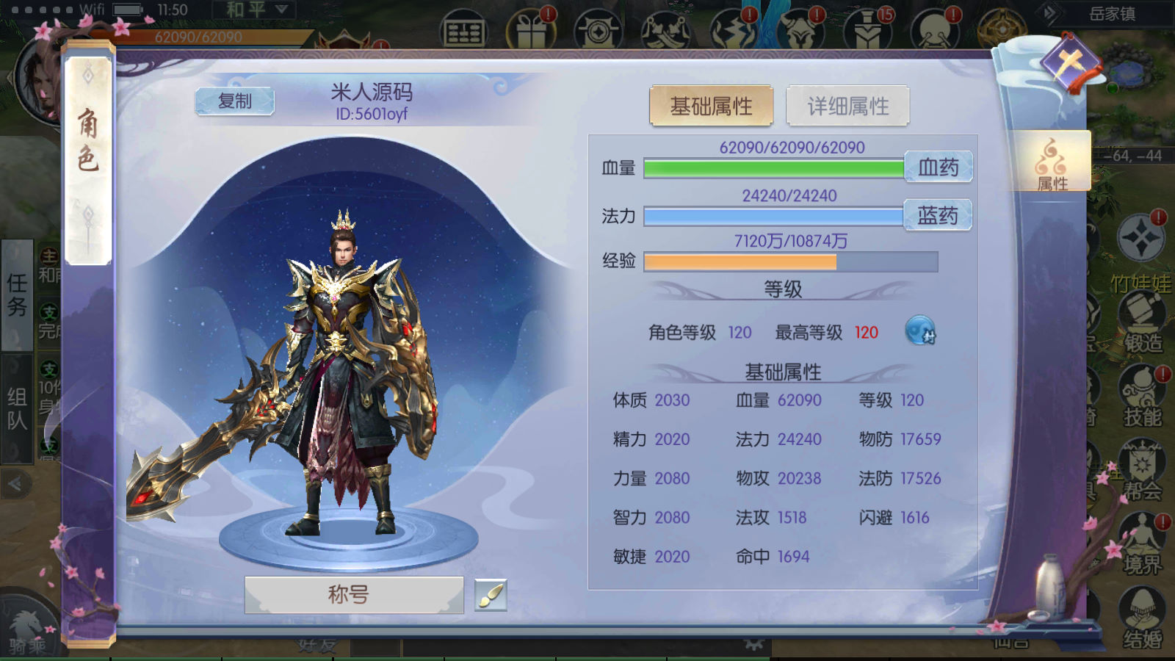Open the 结婚 marriage icon
1175x661 pixels.
pos(1142,618)
